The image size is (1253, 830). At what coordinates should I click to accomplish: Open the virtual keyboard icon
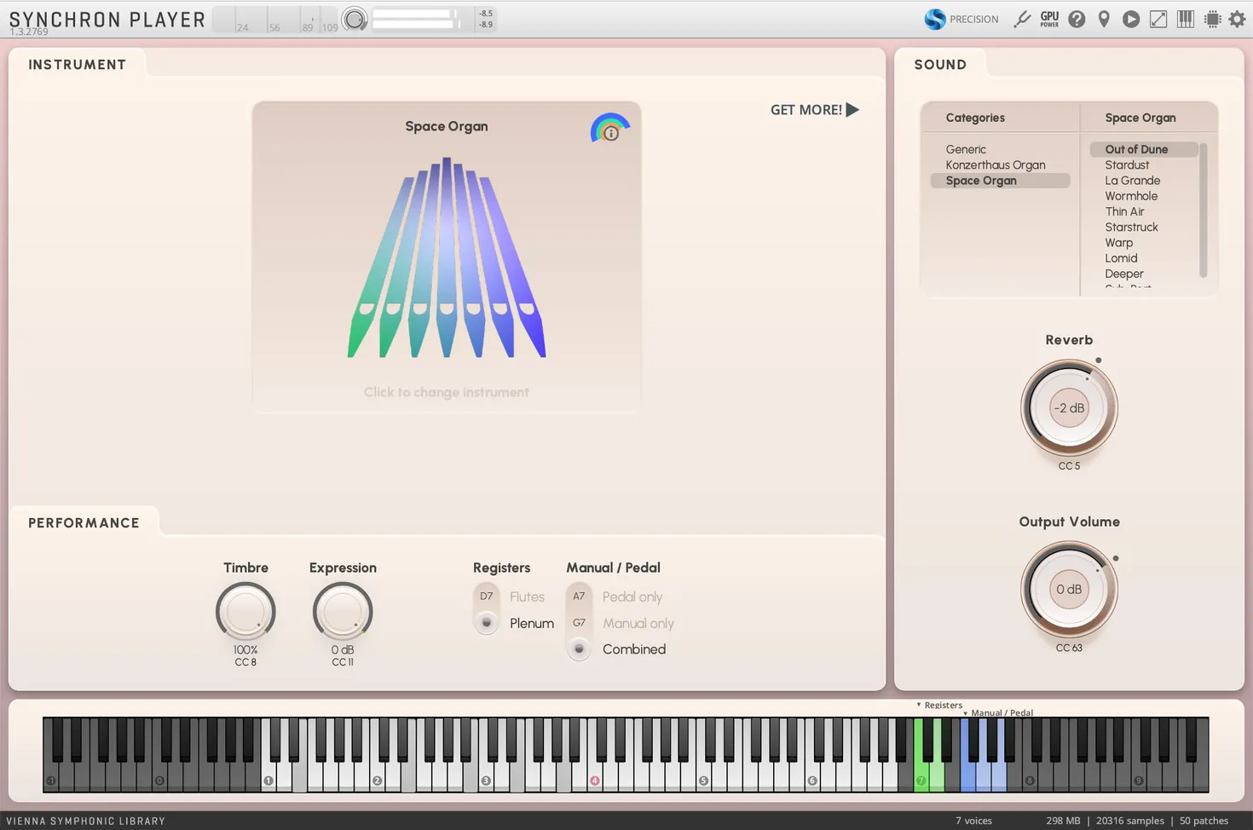(1186, 19)
